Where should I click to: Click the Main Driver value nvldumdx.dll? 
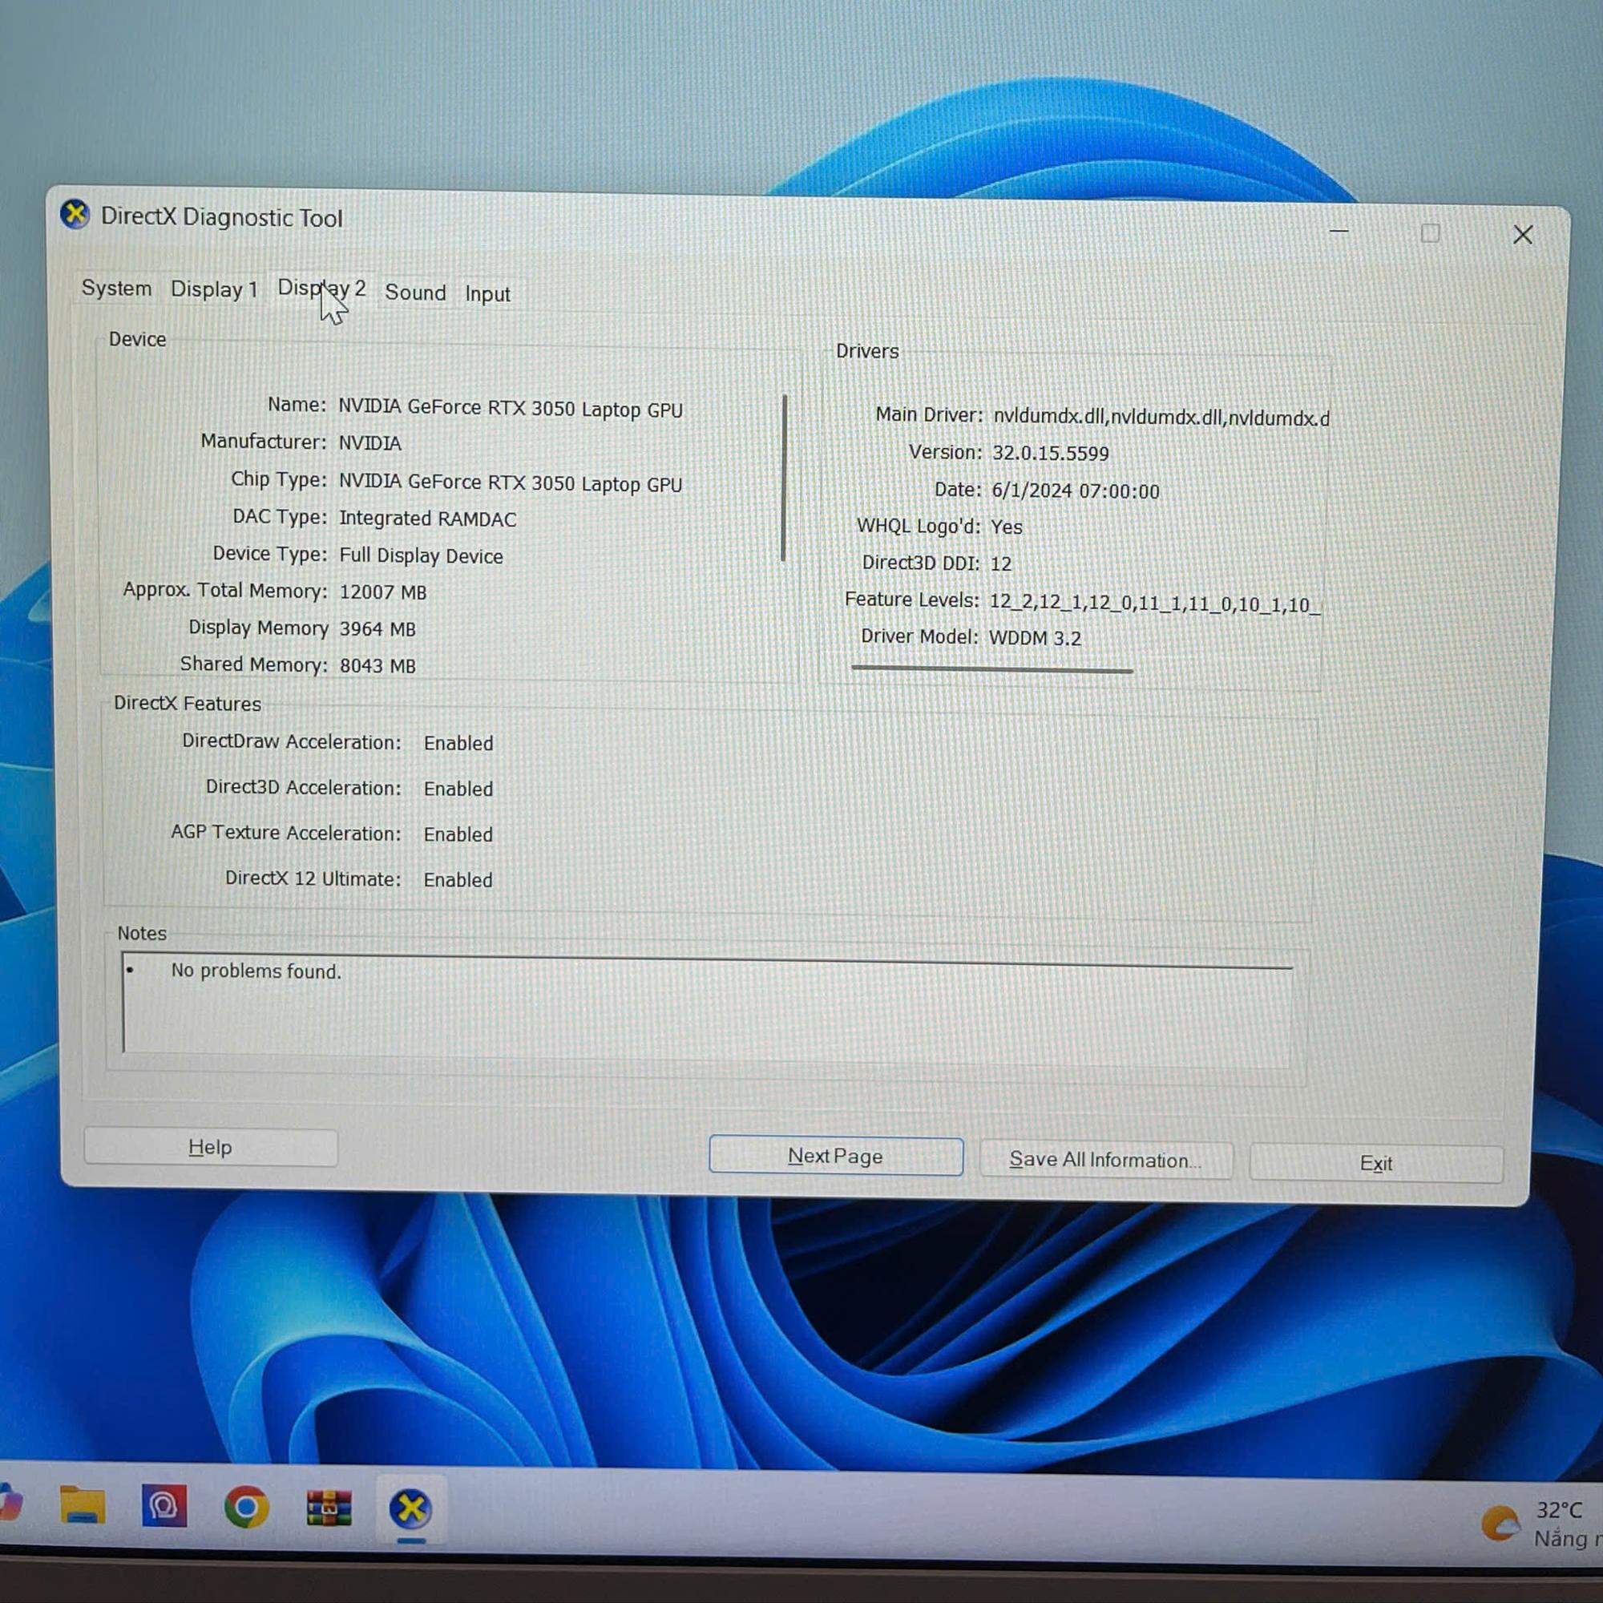(x=1161, y=418)
